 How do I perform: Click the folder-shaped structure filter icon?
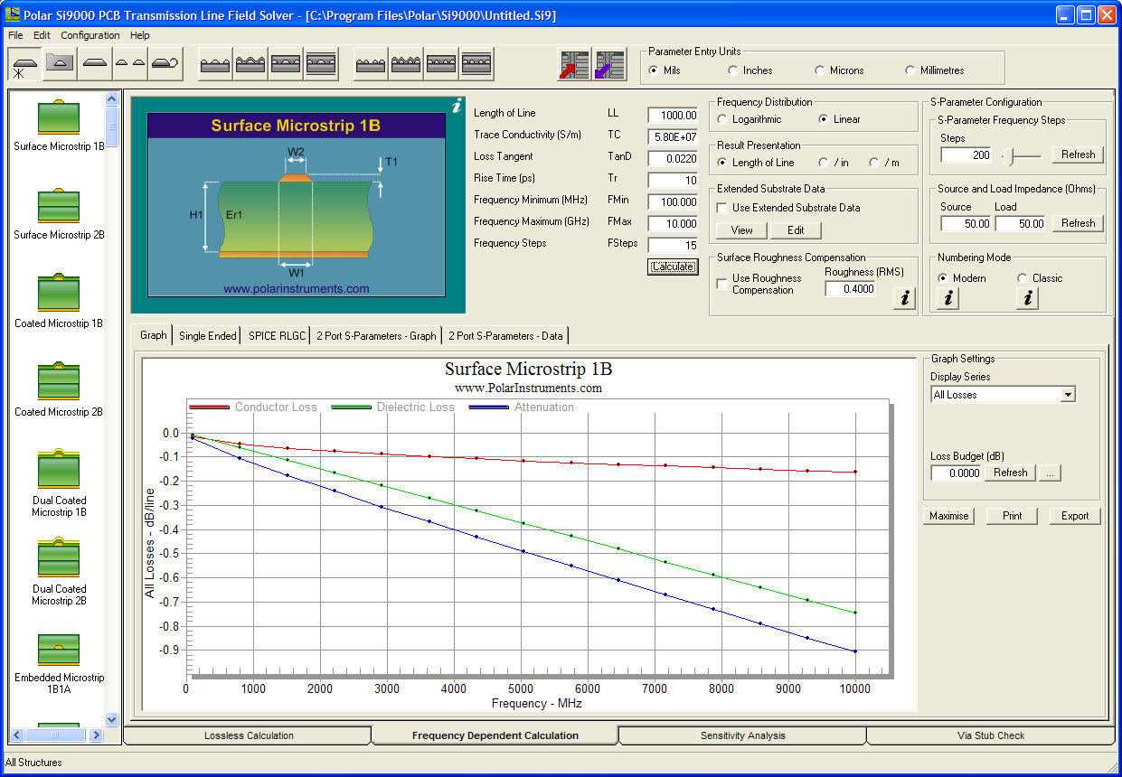point(60,64)
